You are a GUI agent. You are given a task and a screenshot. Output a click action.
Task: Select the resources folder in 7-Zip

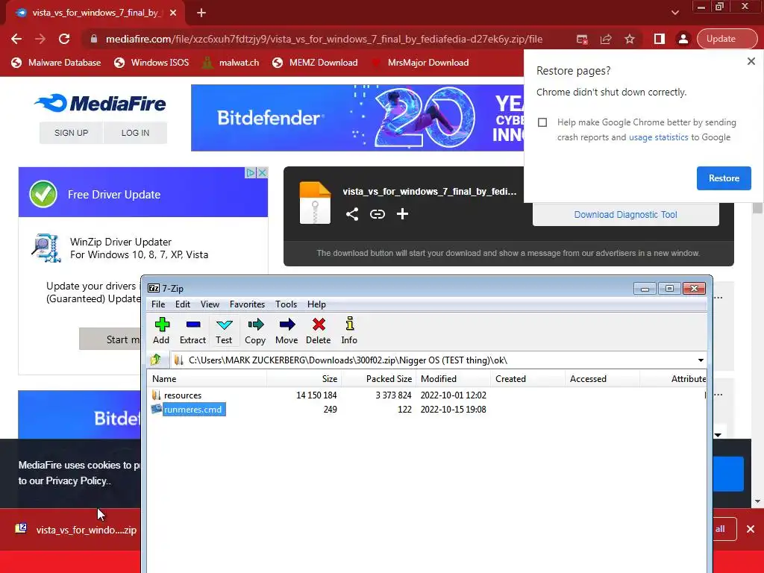[183, 395]
